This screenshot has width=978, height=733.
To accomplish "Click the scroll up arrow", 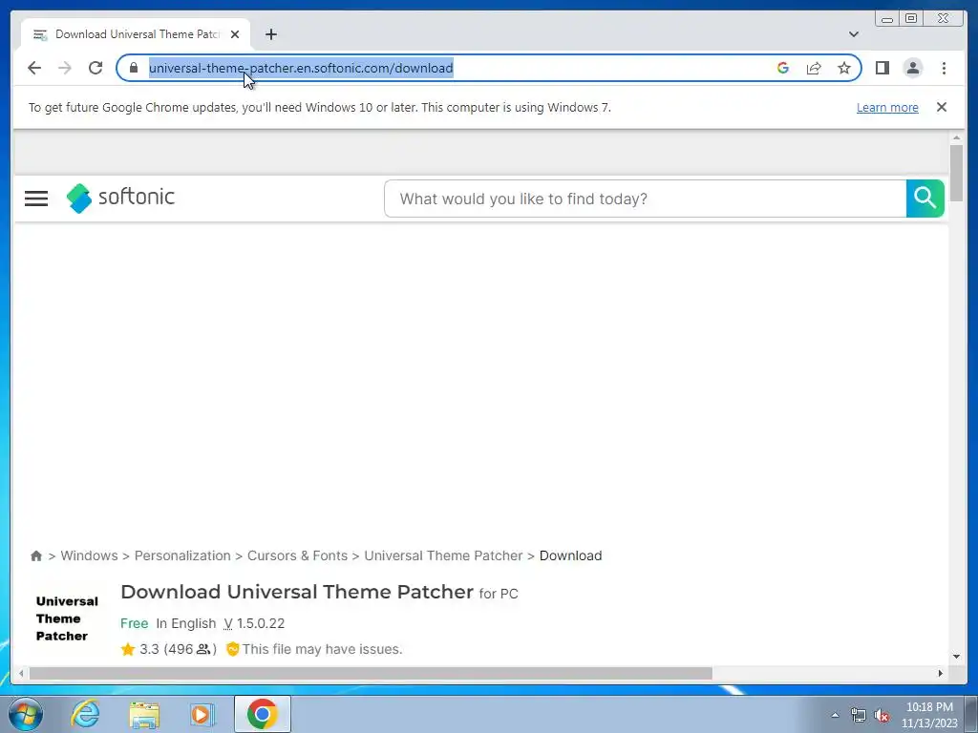I will [956, 137].
